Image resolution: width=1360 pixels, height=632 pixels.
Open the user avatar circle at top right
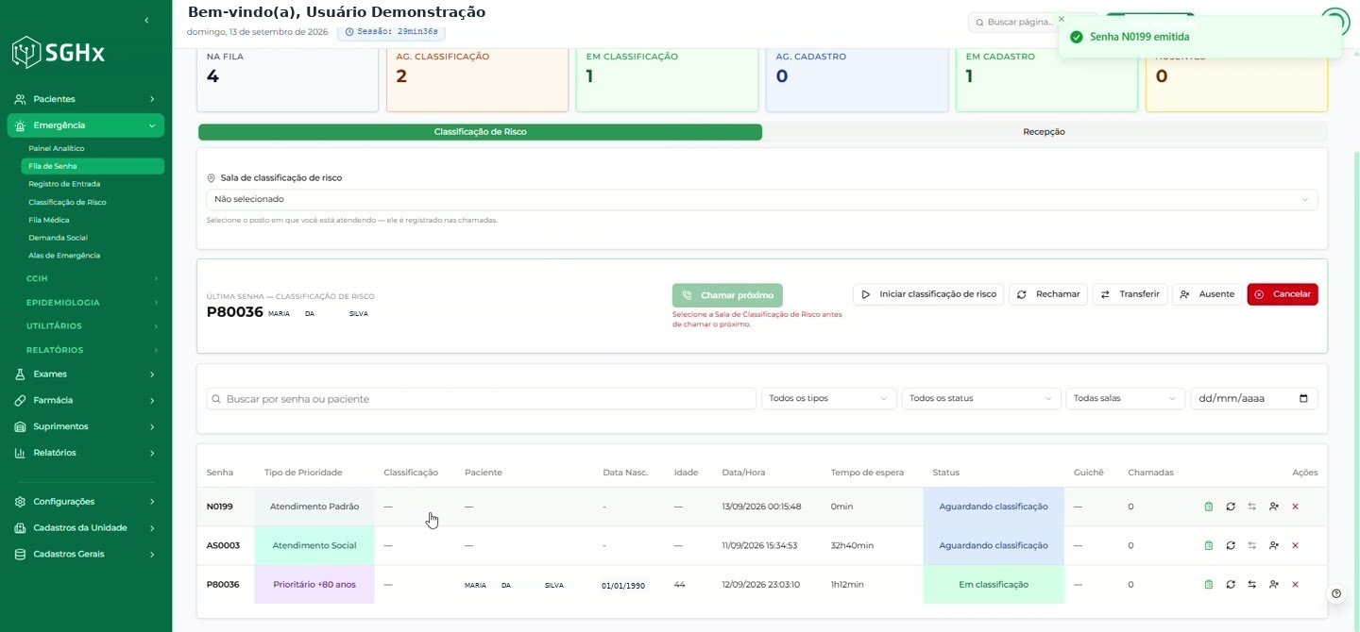[1334, 22]
